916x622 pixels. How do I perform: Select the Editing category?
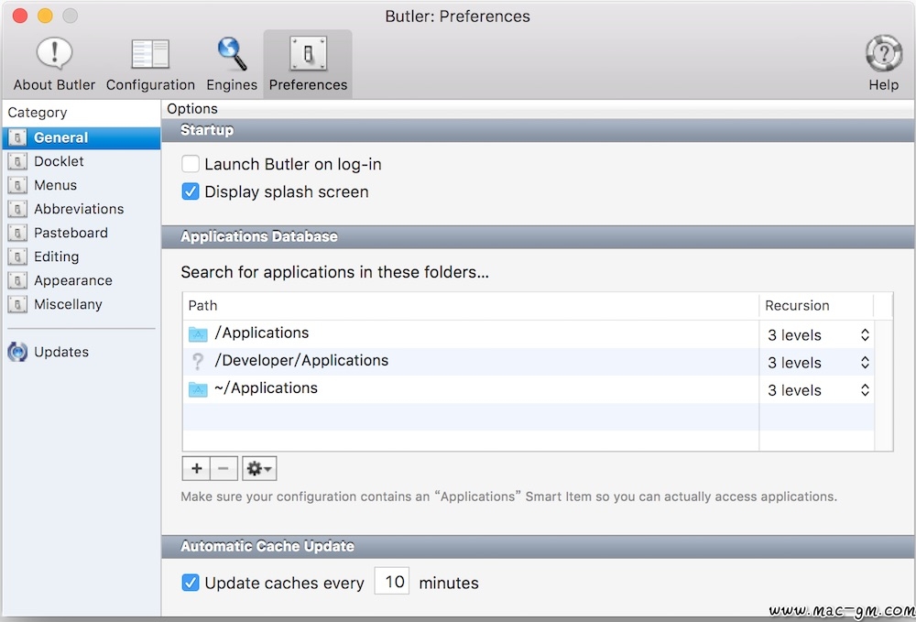[82, 257]
